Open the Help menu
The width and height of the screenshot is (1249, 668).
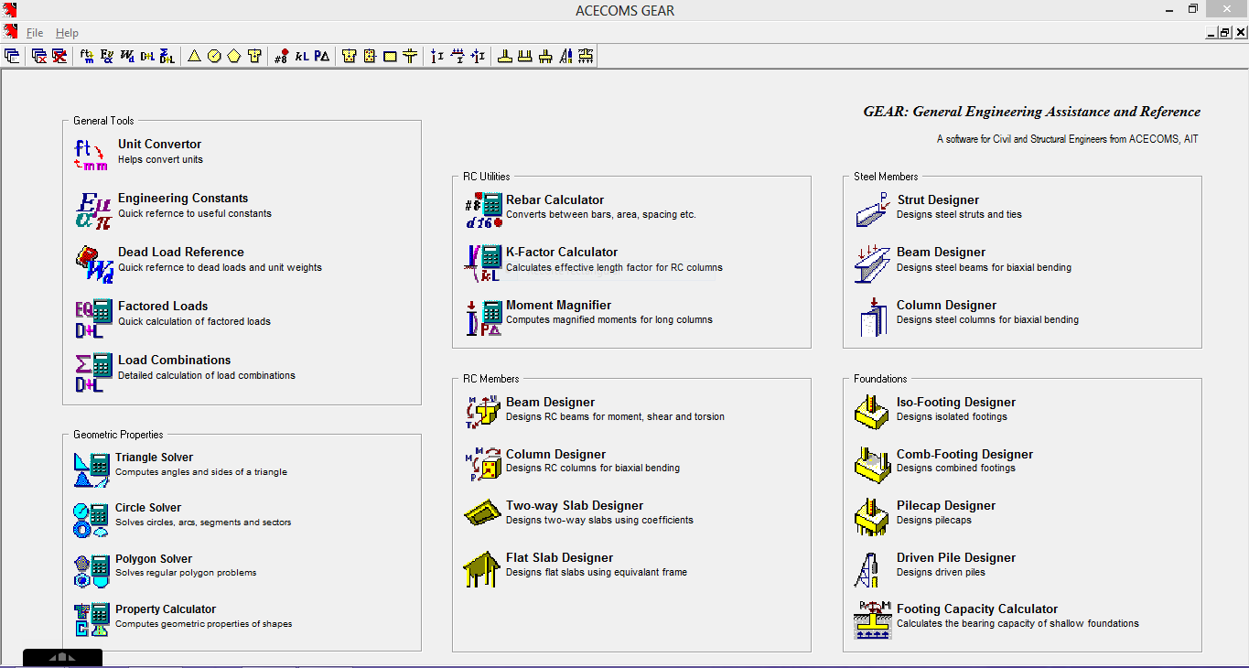pos(67,33)
